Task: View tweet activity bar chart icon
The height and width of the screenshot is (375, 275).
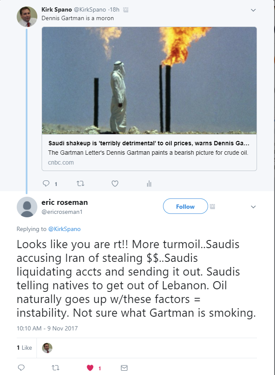Action: [x=149, y=183]
